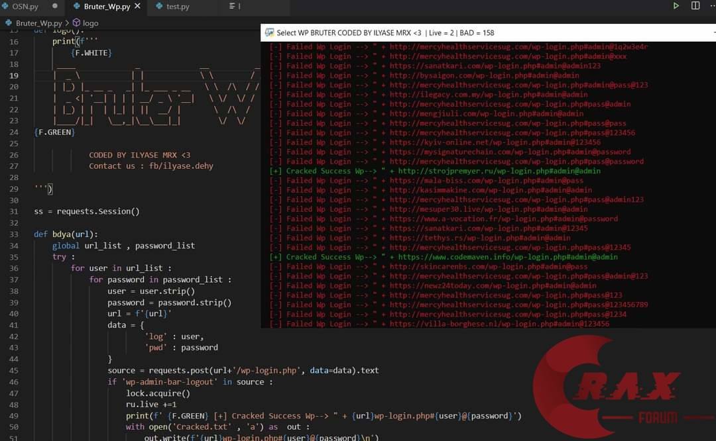The width and height of the screenshot is (716, 441).
Task: Click 'password = password.strip()' line
Action: pyautogui.click(x=170, y=303)
